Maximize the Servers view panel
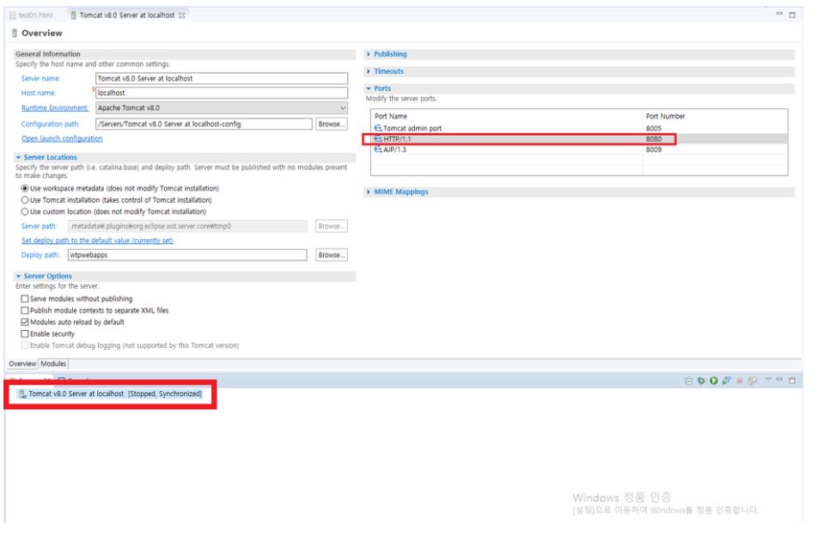This screenshot has width=824, height=537. tap(792, 381)
